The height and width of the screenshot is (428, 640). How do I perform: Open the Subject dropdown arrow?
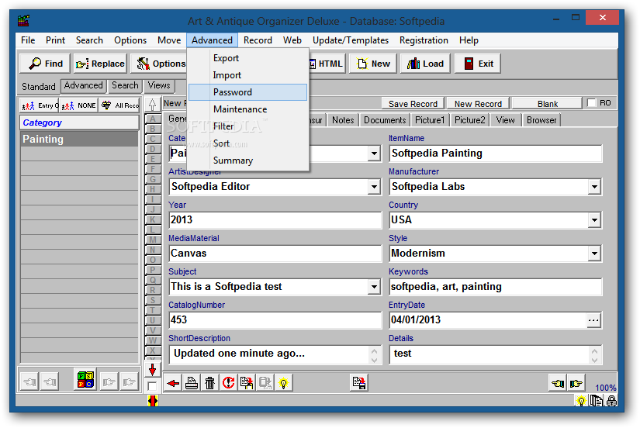[x=374, y=287]
